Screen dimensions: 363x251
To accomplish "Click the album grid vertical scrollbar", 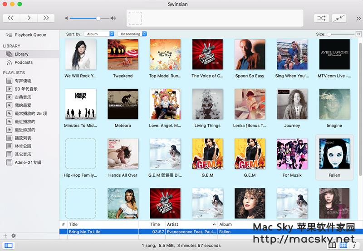I will [x=360, y=109].
